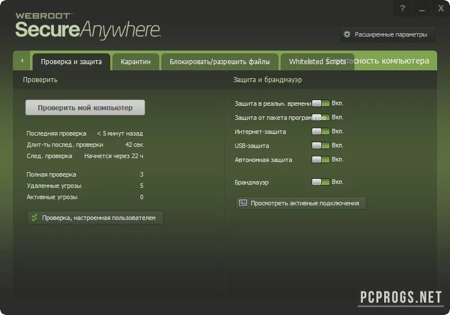This screenshot has width=450, height=315.
Task: Click the Вкл. label beside Брандмауэр
Action: (x=337, y=182)
